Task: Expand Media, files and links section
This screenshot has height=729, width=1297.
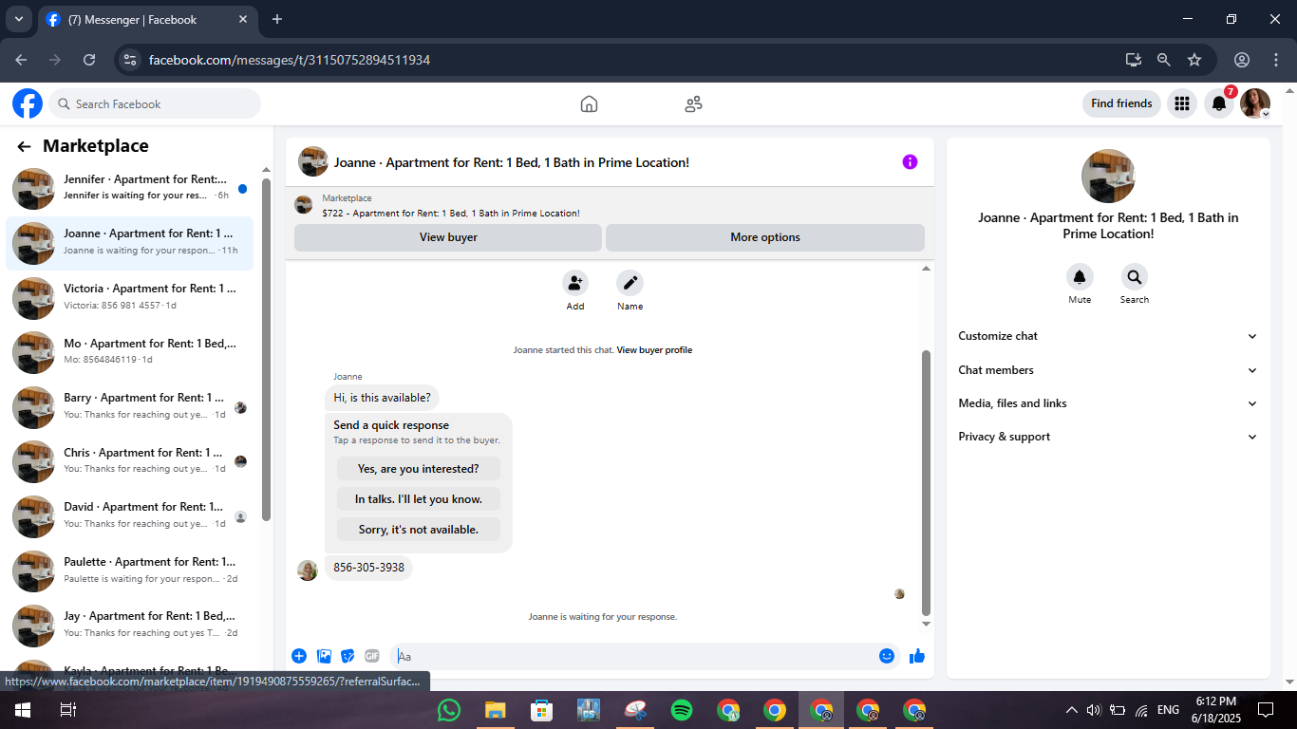Action: tap(1108, 403)
